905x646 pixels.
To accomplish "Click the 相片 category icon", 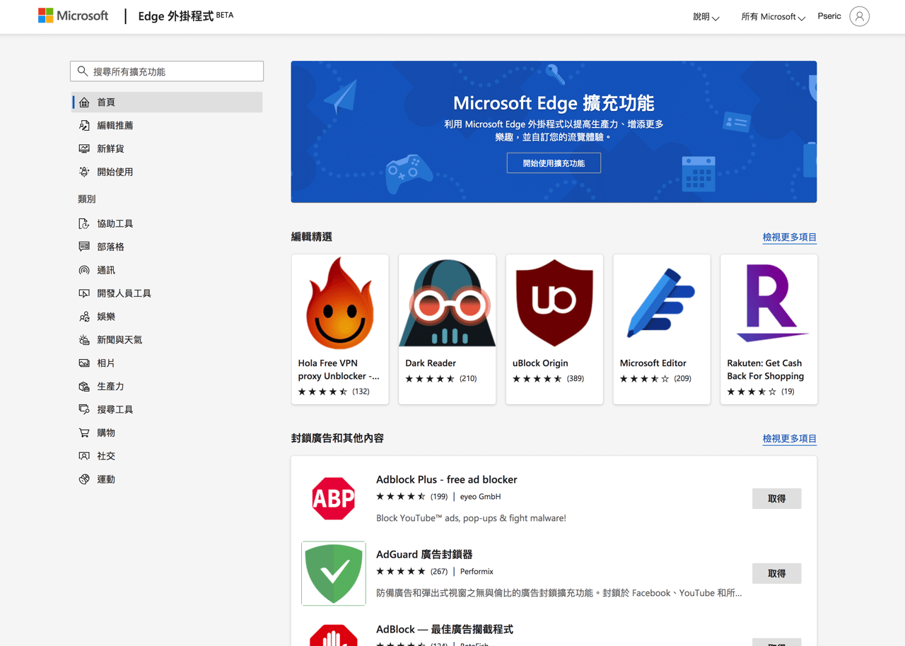I will 83,363.
